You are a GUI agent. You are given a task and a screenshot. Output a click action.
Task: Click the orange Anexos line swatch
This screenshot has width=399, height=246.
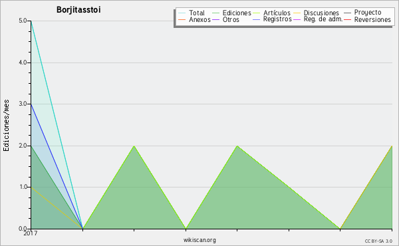182,19
